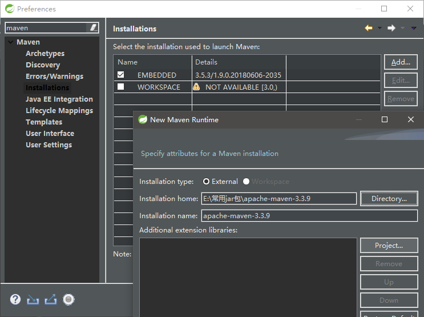The height and width of the screenshot is (317, 424).
Task: Focus the maven filter text field
Action: coord(47,27)
